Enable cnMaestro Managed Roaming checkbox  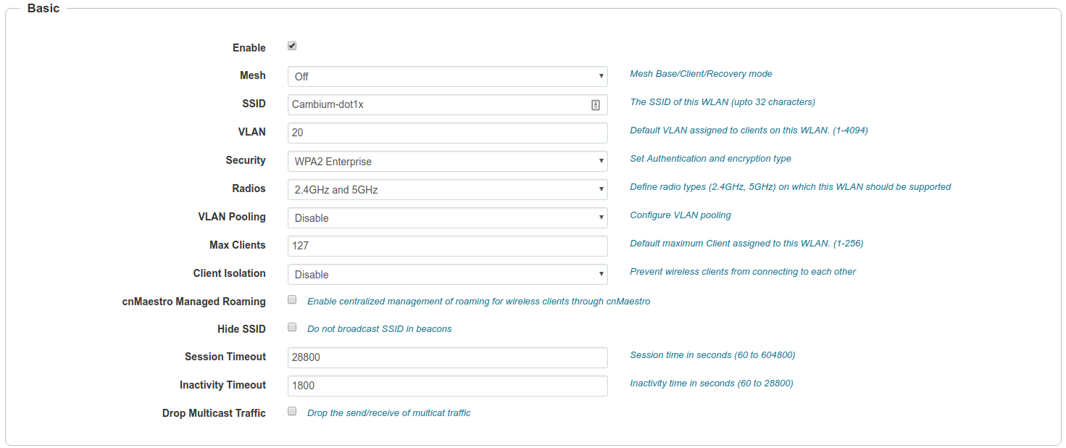coord(292,299)
